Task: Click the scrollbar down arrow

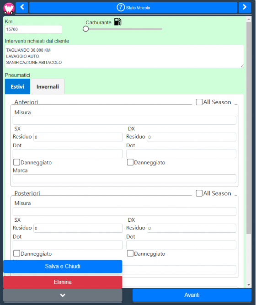Action: [248, 285]
